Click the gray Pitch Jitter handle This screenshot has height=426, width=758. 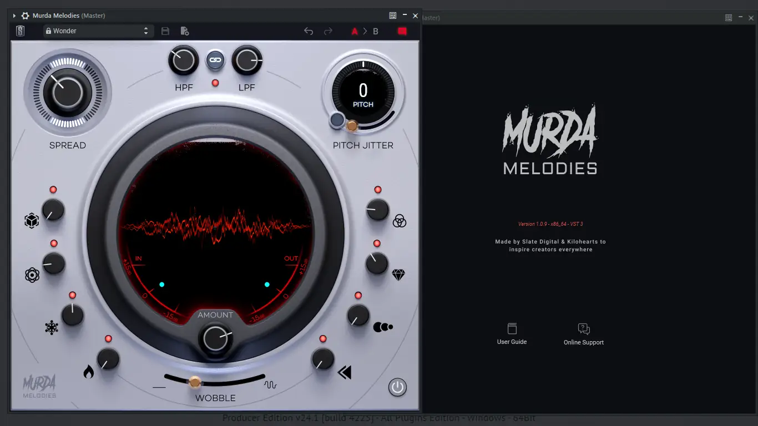click(337, 120)
